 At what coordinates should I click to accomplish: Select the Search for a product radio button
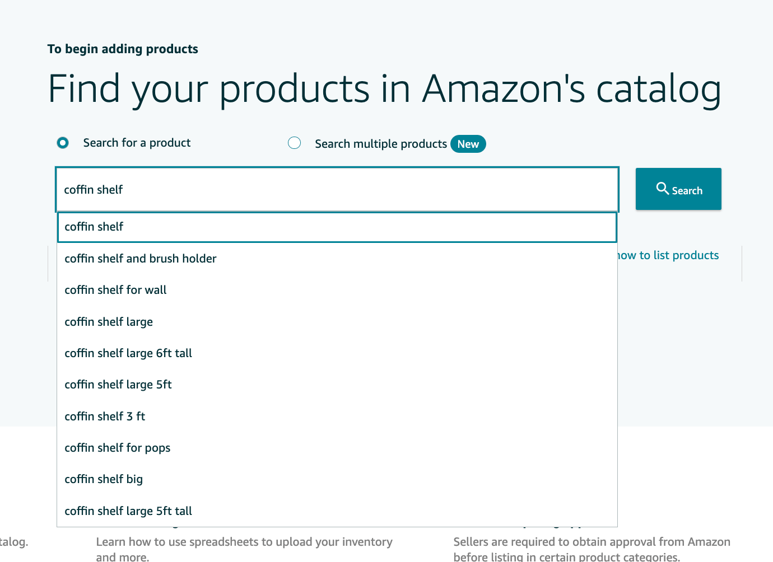[63, 143]
